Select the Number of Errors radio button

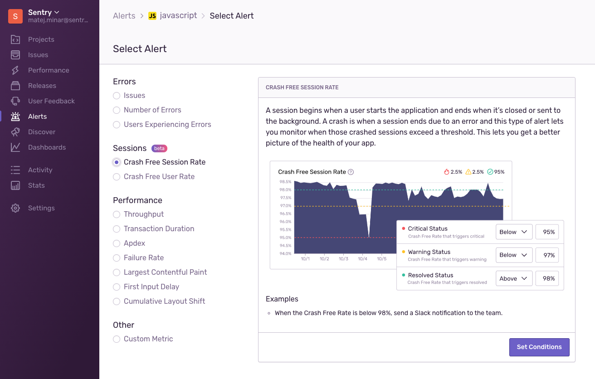pyautogui.click(x=117, y=110)
